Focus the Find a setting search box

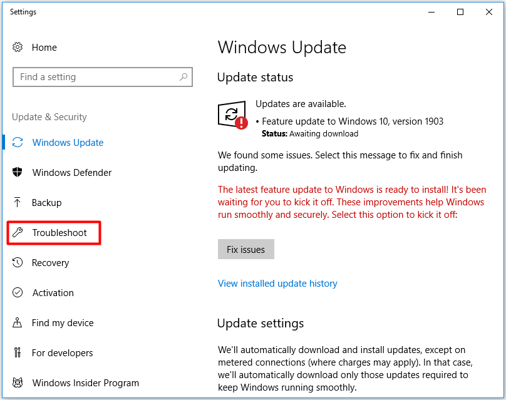[x=103, y=77]
